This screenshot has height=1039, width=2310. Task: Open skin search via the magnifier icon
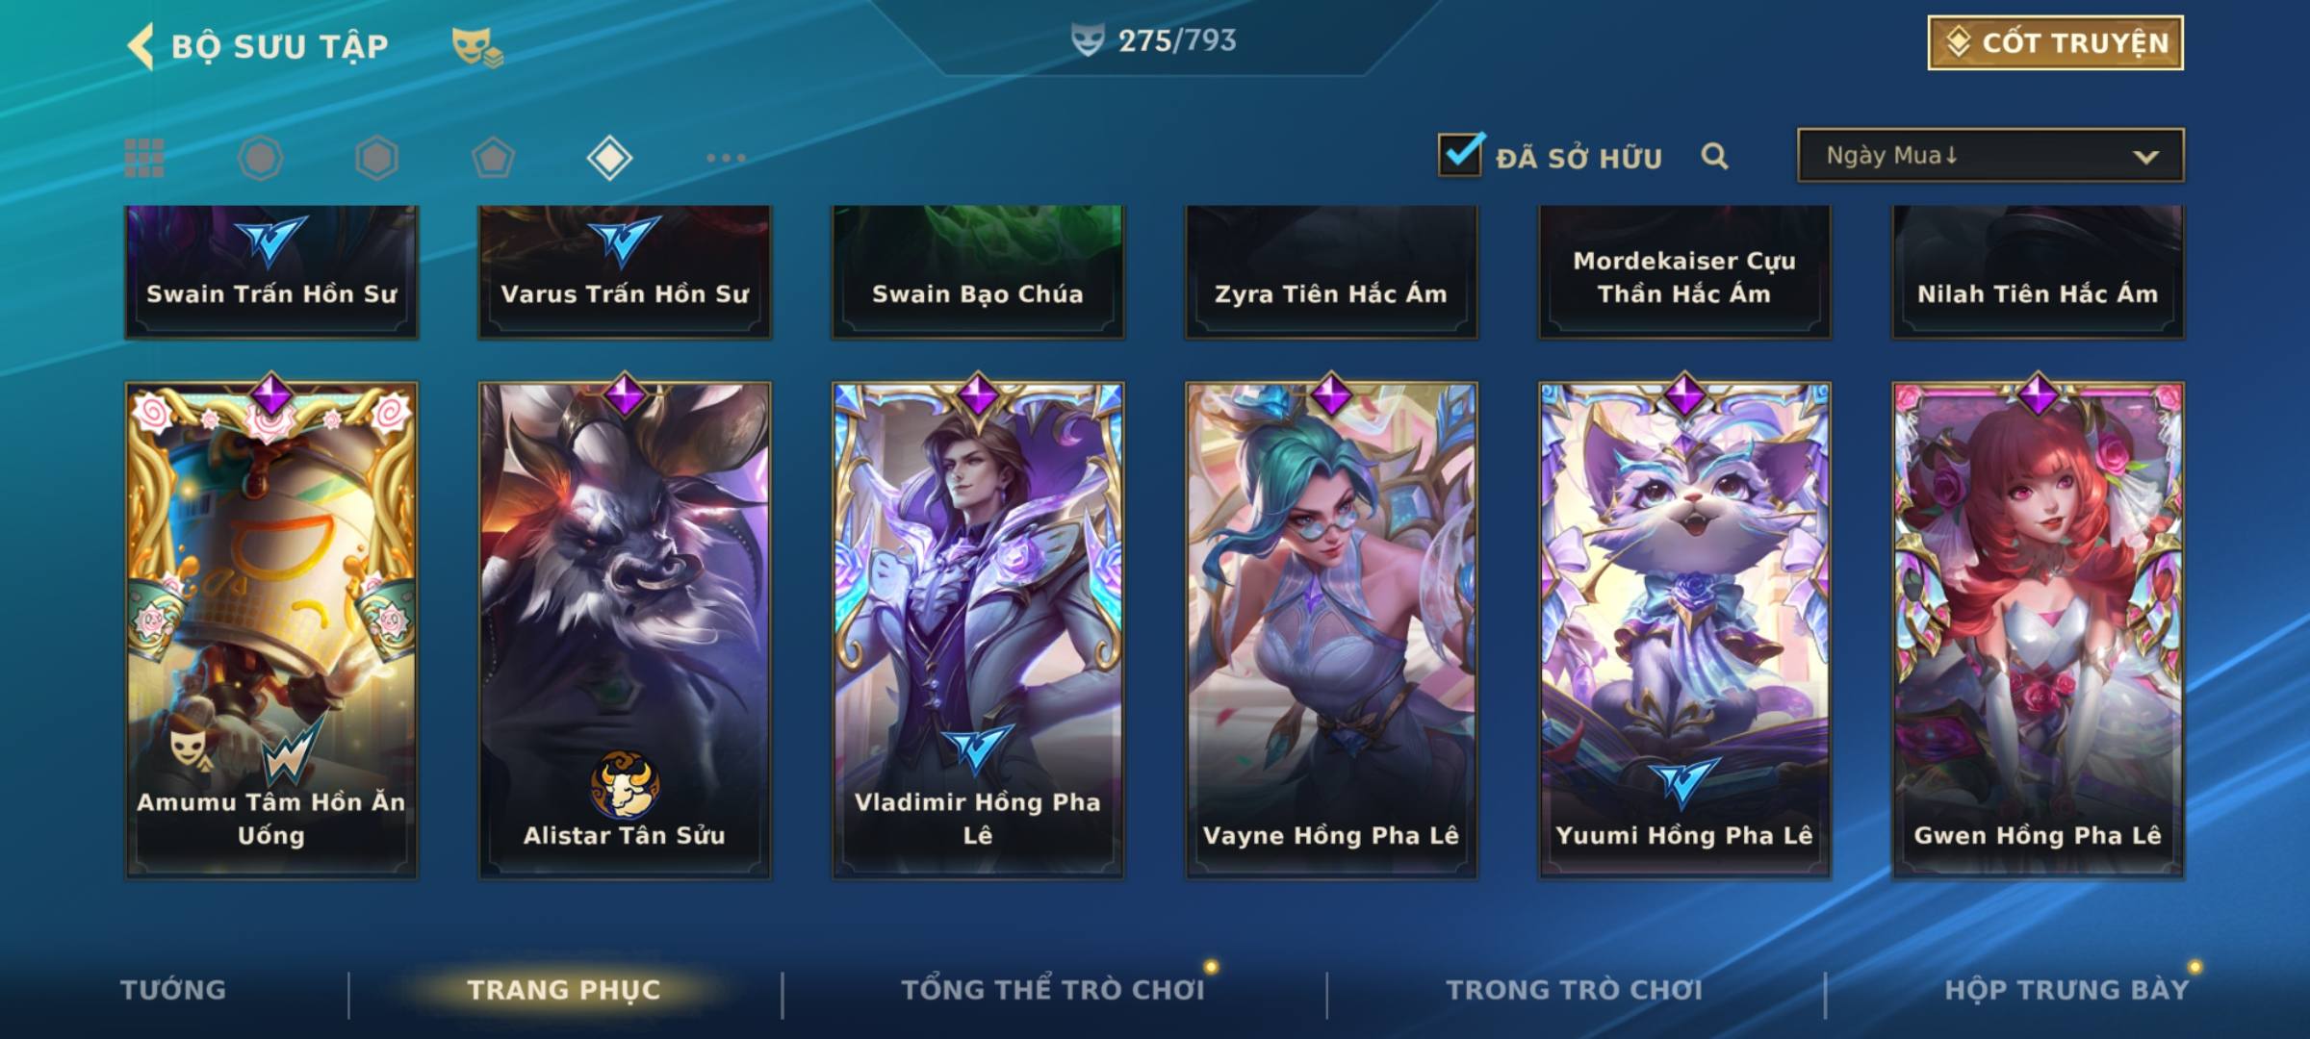1714,156
